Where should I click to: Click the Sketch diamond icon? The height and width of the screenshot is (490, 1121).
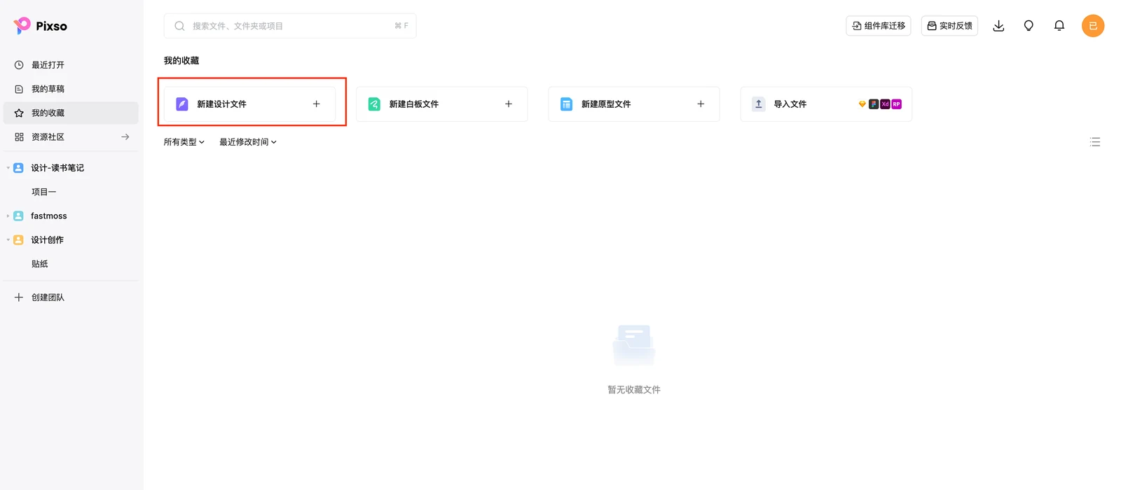(x=862, y=104)
